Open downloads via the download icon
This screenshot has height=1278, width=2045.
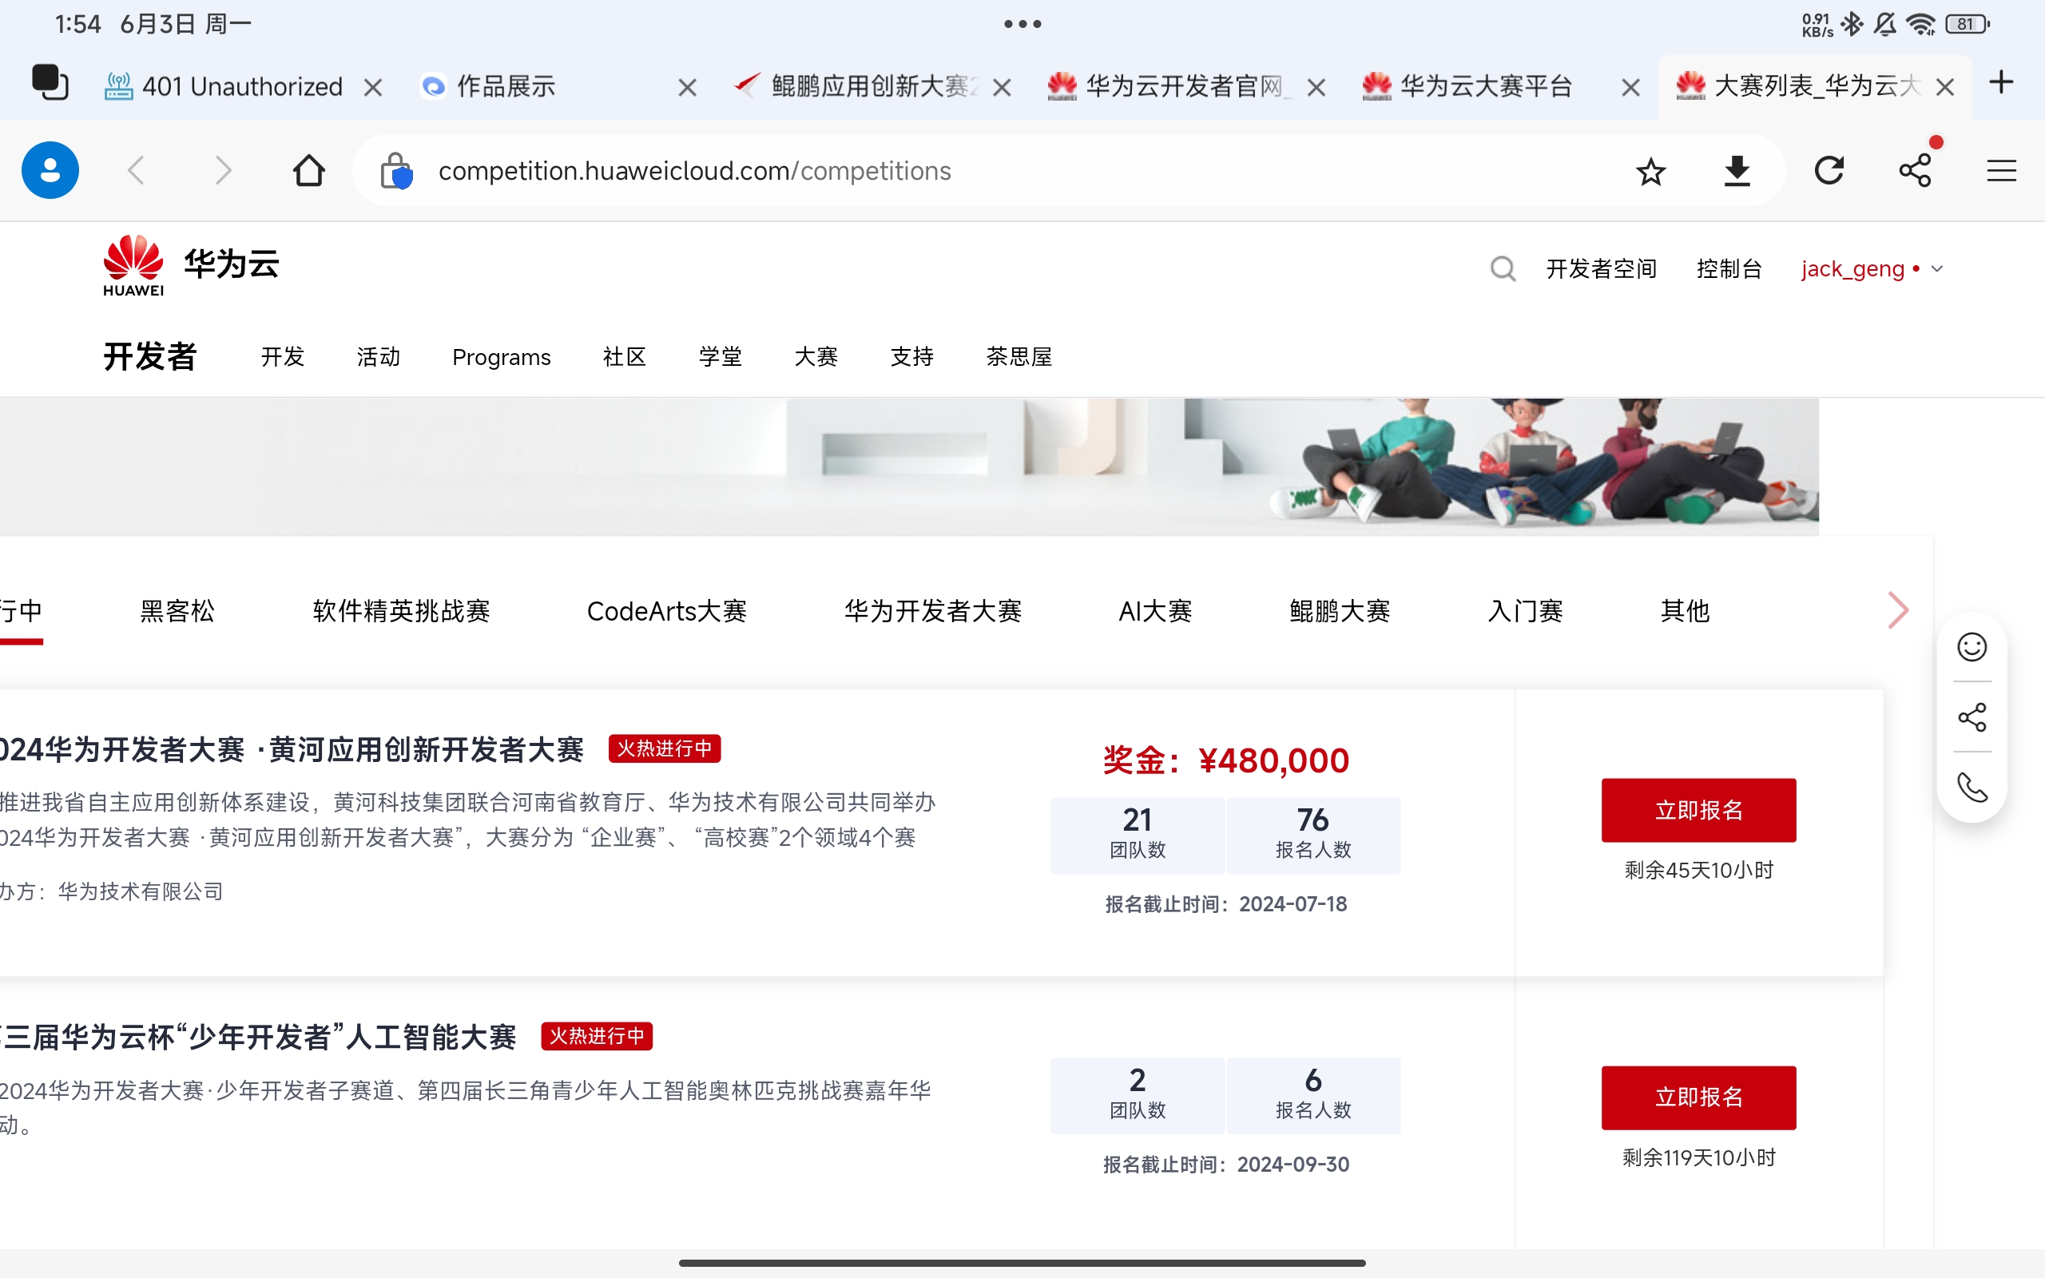coord(1737,171)
